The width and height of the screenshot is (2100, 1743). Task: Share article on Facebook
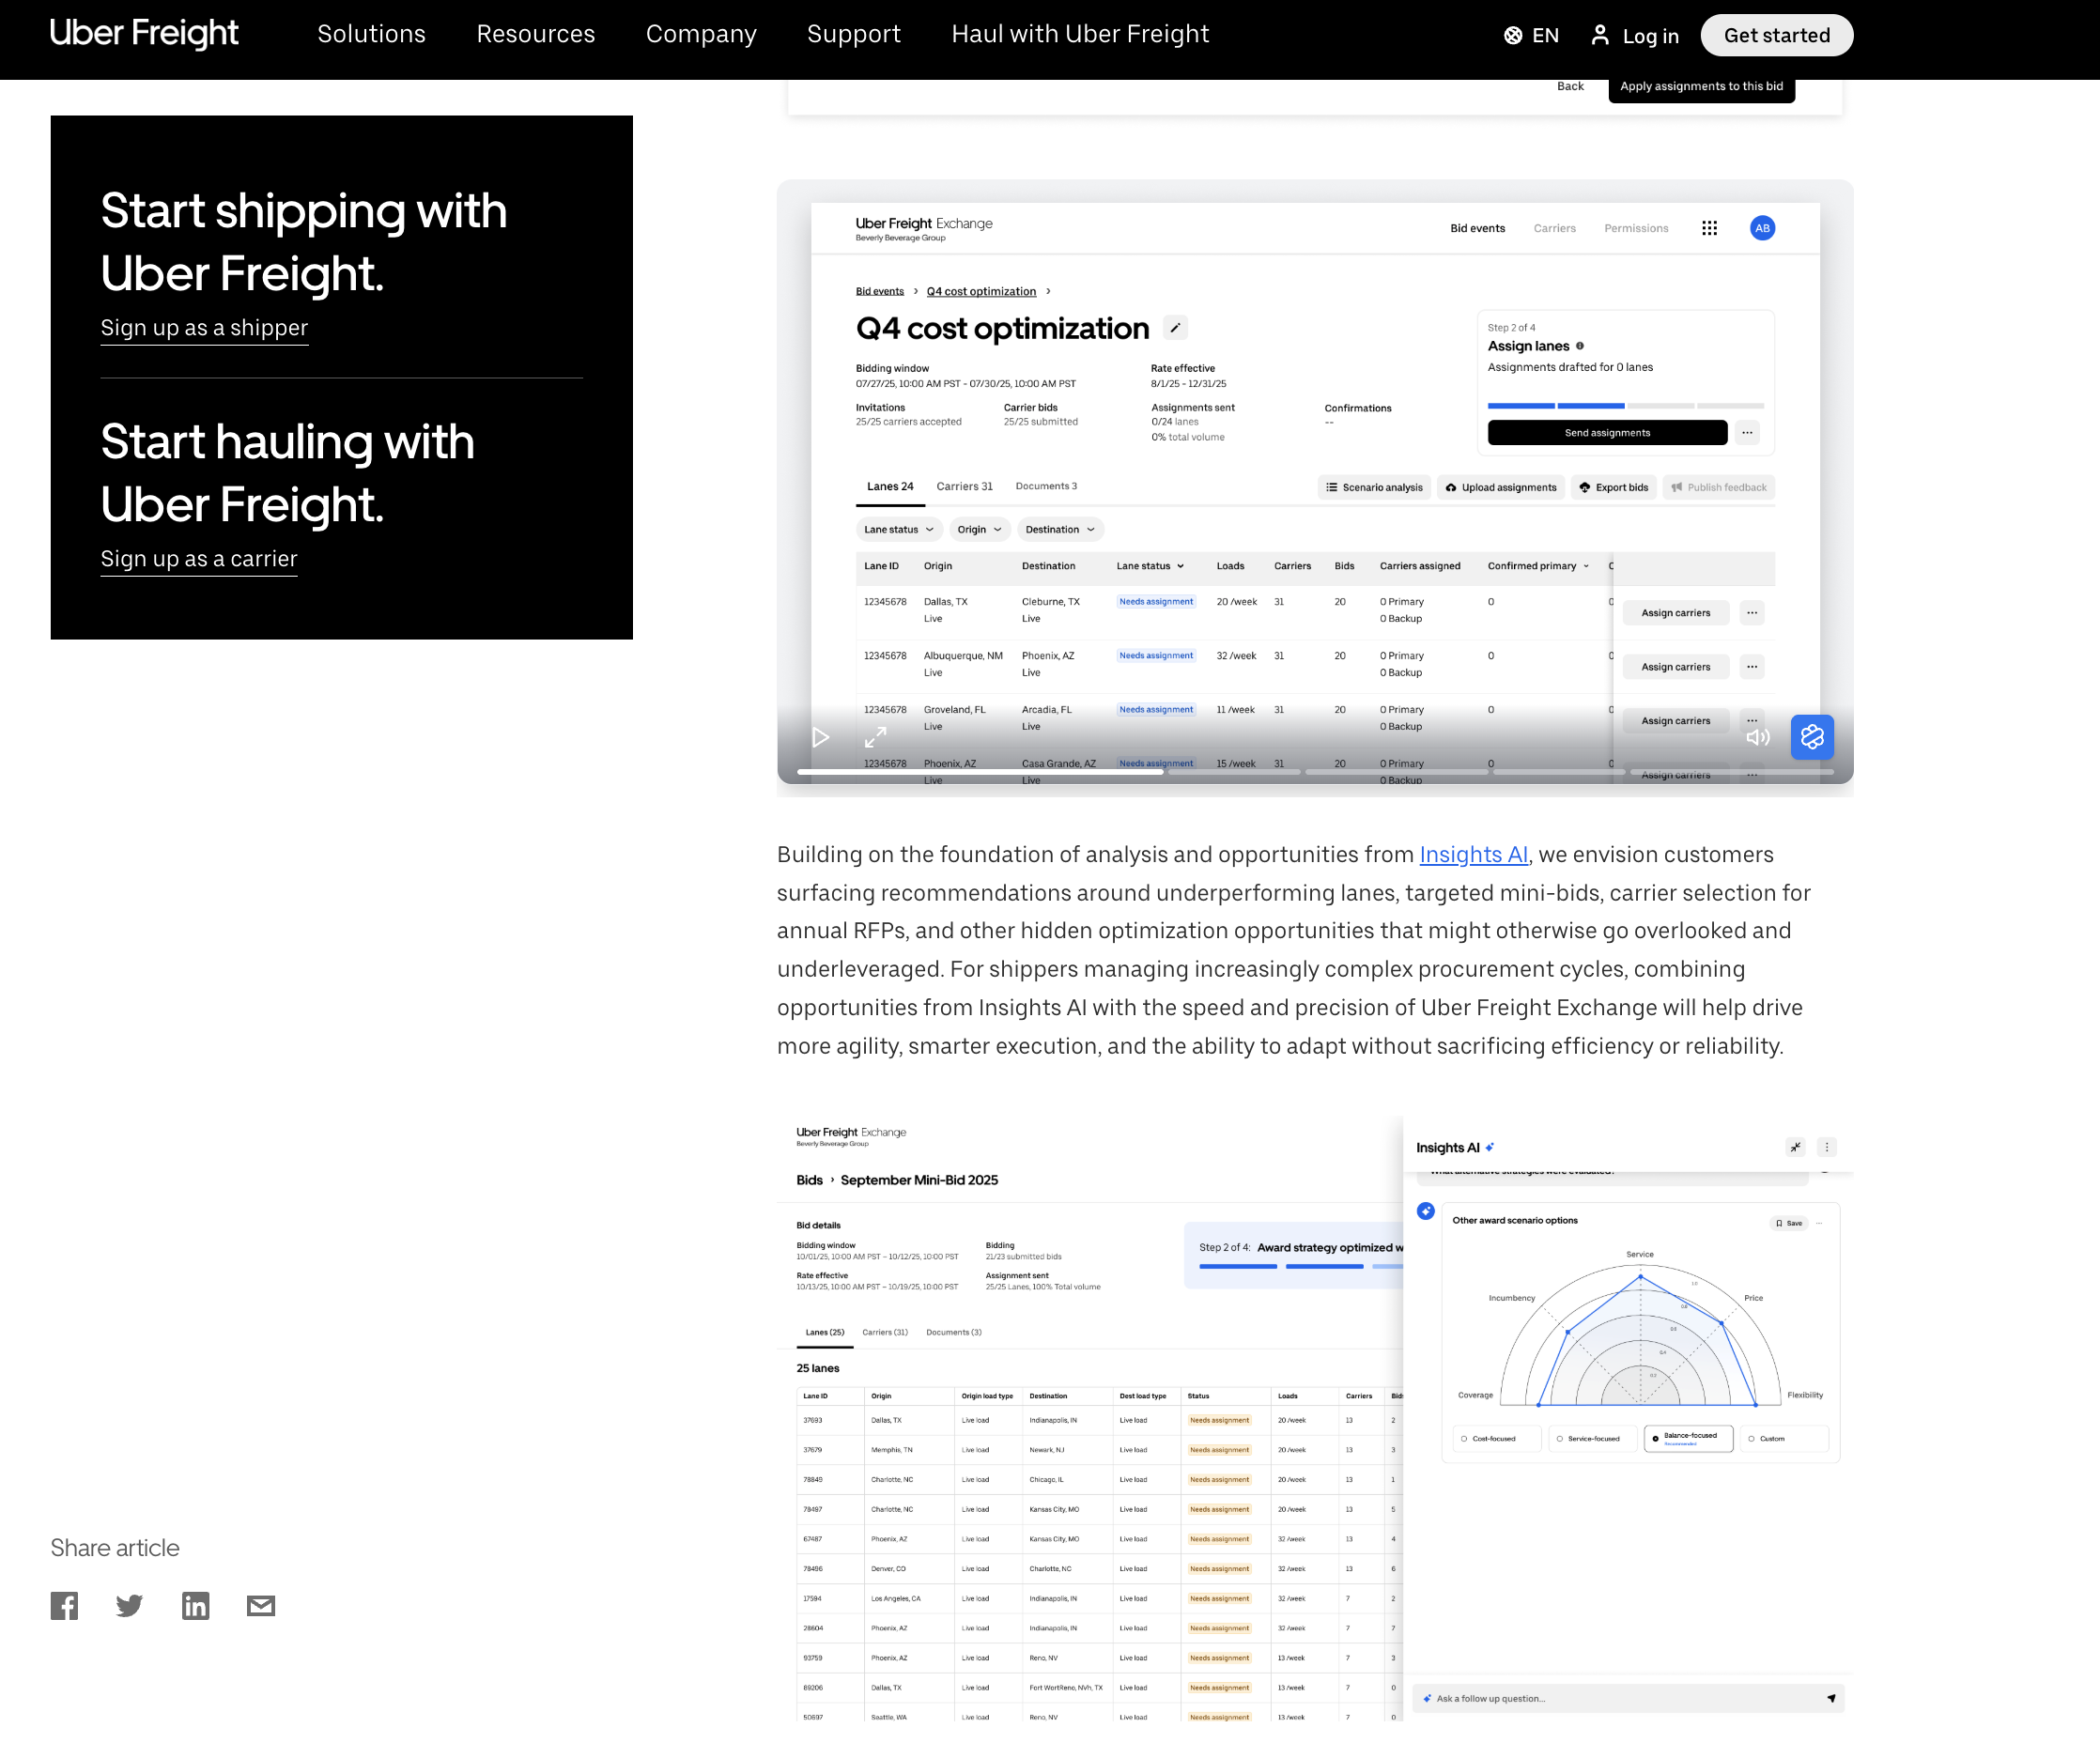point(64,1606)
